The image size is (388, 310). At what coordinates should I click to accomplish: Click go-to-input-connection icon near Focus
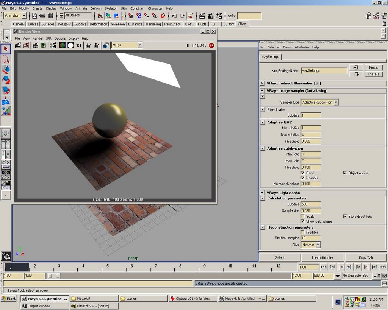point(356,67)
